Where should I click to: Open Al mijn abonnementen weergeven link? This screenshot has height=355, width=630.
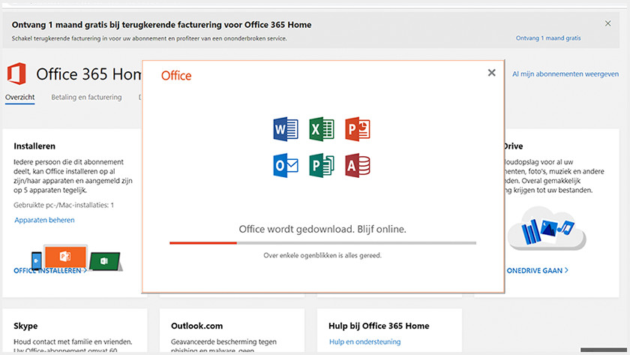click(x=565, y=74)
